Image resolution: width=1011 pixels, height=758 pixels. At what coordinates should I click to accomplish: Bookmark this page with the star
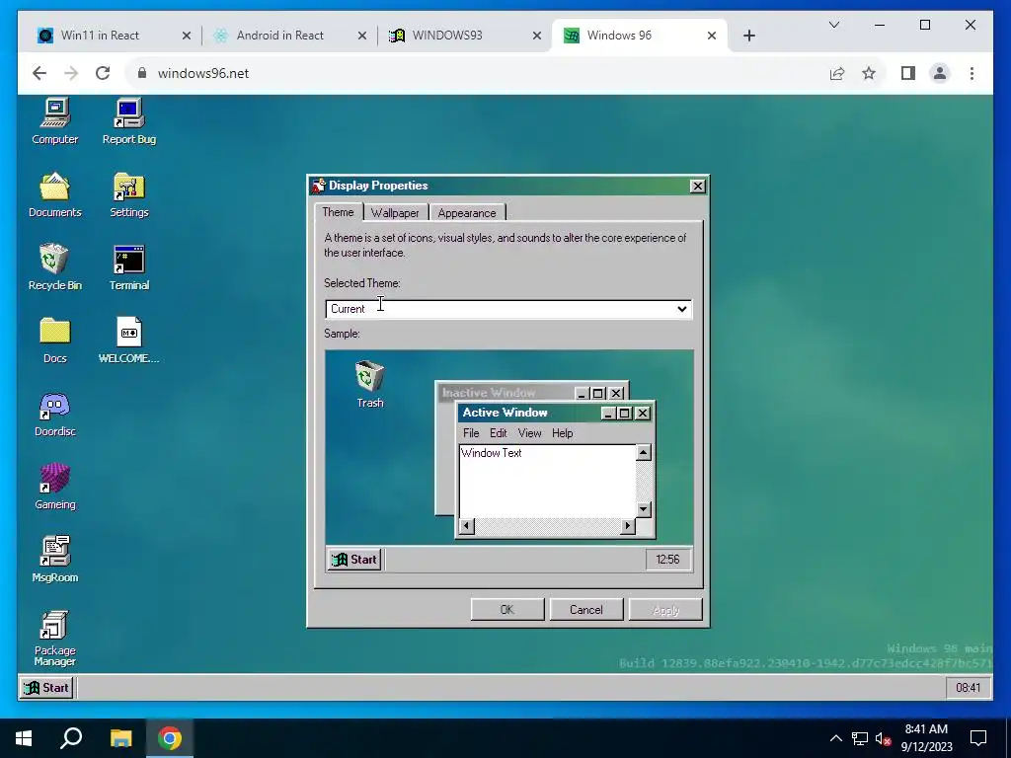[869, 73]
